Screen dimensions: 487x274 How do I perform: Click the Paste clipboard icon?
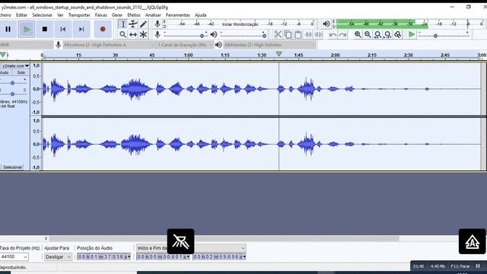(x=298, y=34)
